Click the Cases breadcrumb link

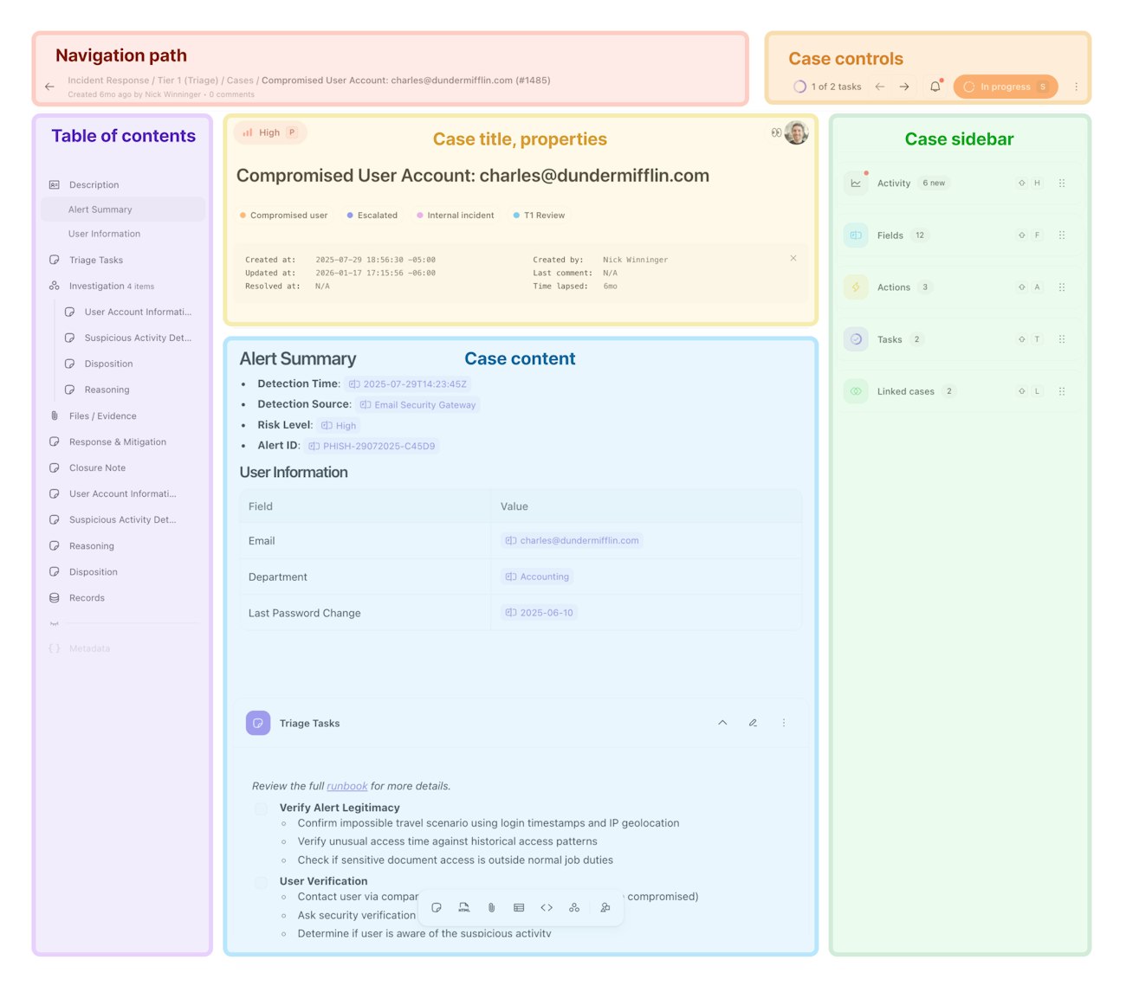[240, 81]
